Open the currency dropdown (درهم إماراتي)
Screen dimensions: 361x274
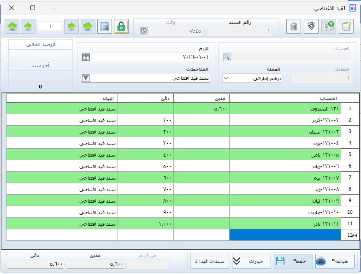click(x=226, y=78)
